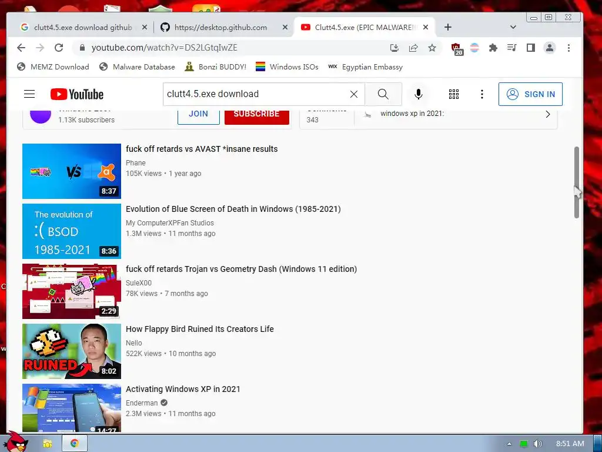
Task: Close the Clutt4.5.exe YouTube tab
Action: [x=426, y=27]
